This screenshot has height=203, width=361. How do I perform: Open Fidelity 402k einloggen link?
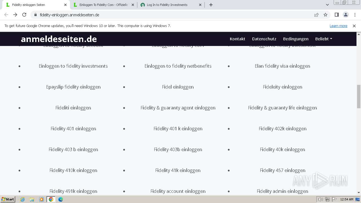pyautogui.click(x=283, y=129)
